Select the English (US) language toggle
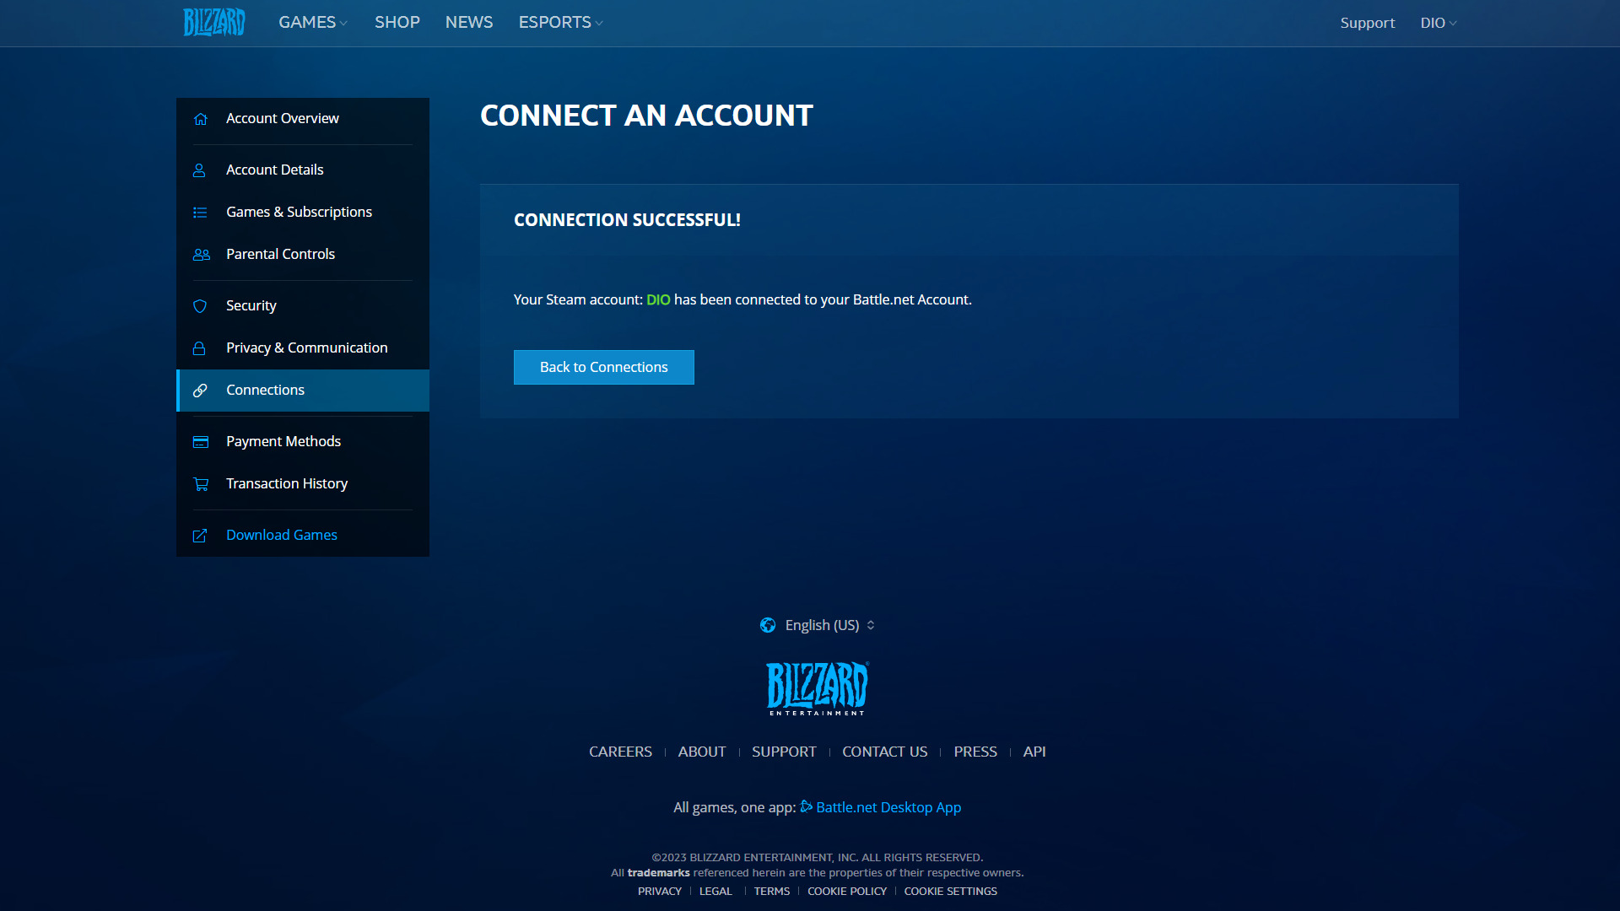The image size is (1620, 911). pos(818,625)
